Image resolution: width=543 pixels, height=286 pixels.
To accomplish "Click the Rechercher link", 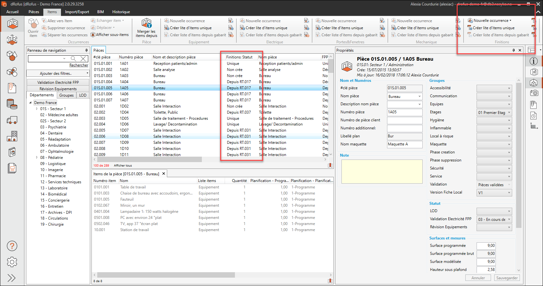I will (79, 65).
